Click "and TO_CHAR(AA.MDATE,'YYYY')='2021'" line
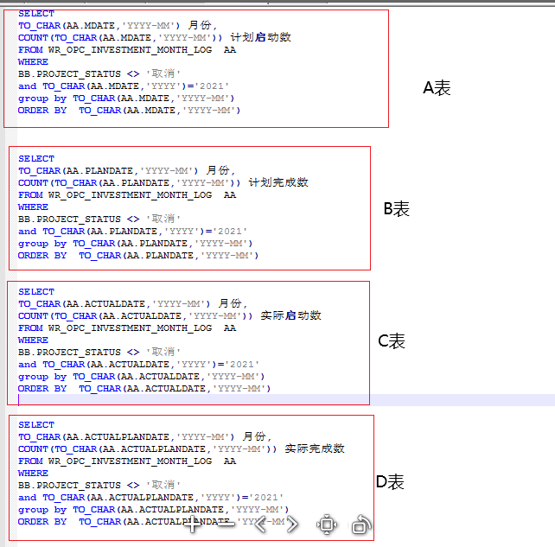The image size is (555, 547). [x=124, y=86]
